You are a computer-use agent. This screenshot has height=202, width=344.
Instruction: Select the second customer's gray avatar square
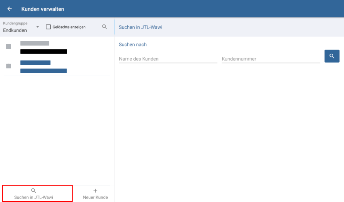click(8, 66)
